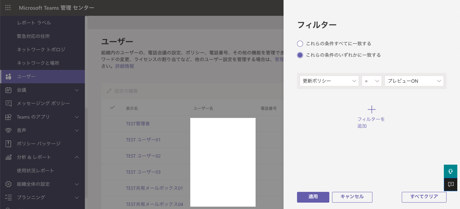Expand the 会議 menu chevron
This screenshot has height=209, width=460.
coord(77,90)
